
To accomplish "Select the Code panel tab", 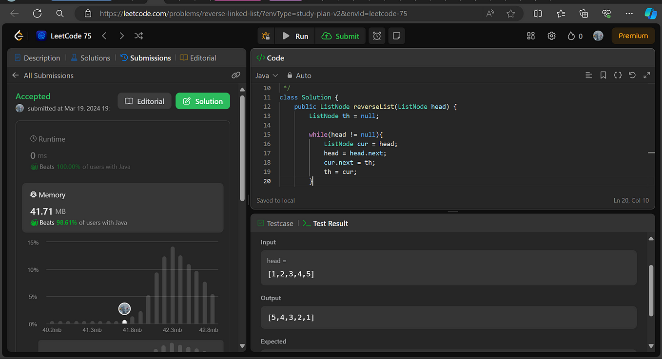I will point(270,58).
